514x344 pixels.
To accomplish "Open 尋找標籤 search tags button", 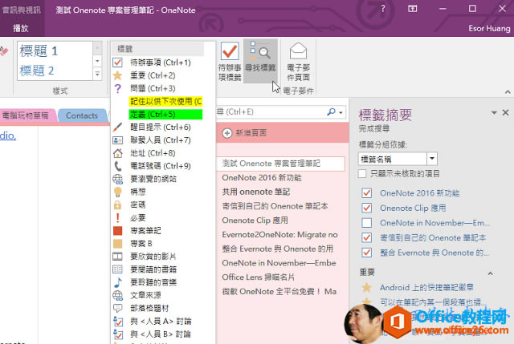I will (x=260, y=61).
